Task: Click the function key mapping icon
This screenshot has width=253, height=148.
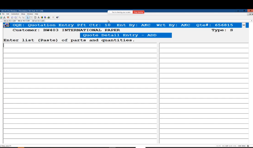Action: pyautogui.click(x=45, y=17)
